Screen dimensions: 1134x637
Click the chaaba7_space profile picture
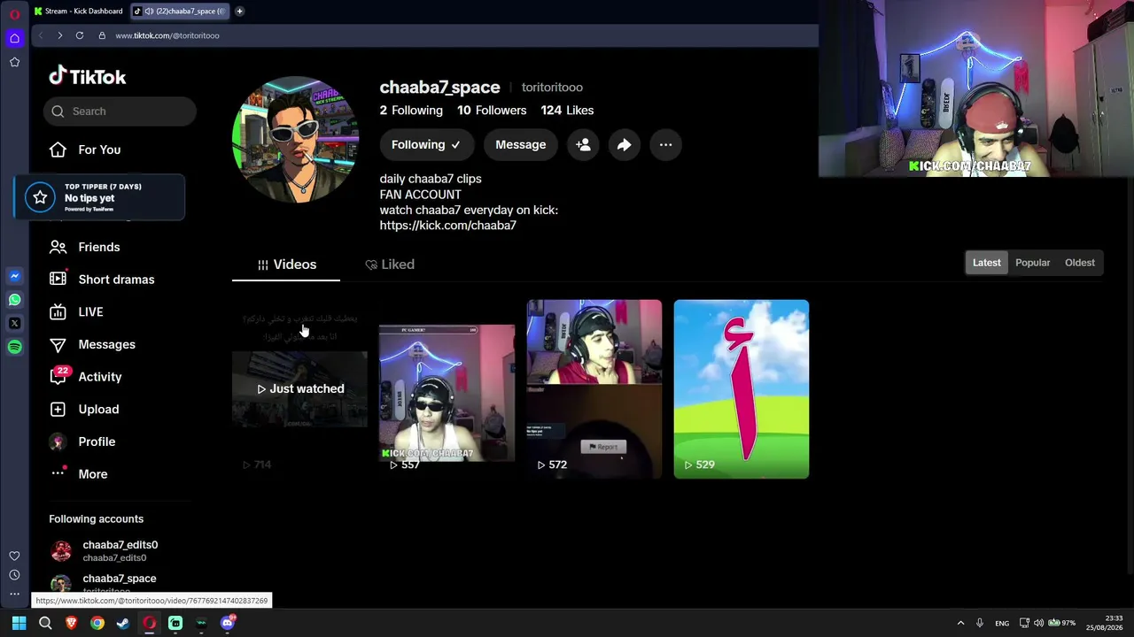coord(296,140)
